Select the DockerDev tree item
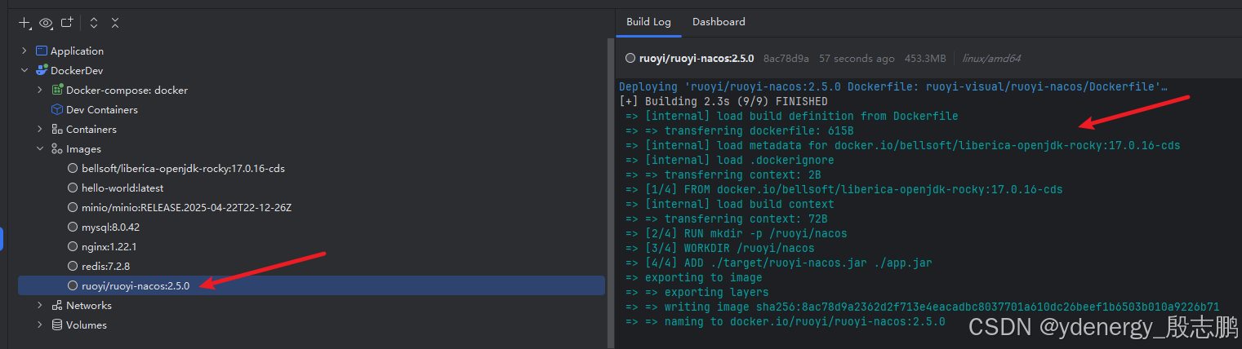The image size is (1242, 349). pos(77,70)
